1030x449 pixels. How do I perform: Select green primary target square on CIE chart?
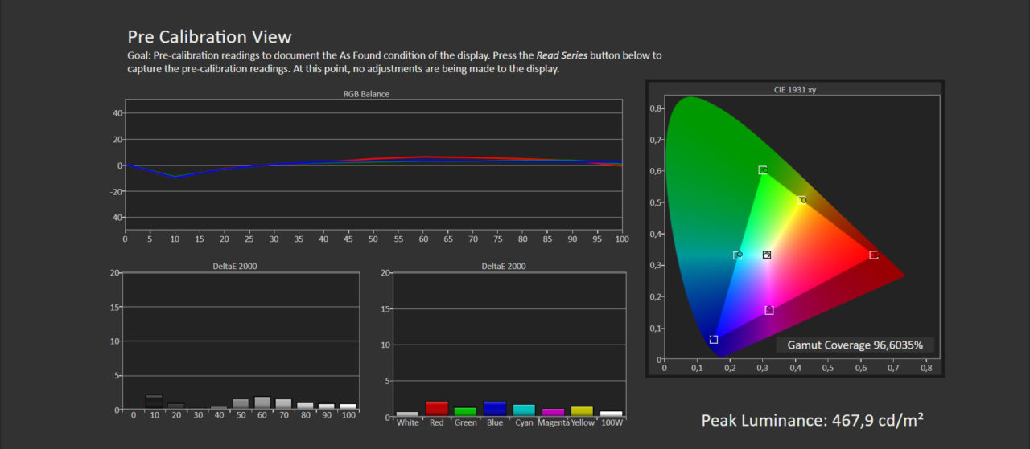click(x=762, y=170)
